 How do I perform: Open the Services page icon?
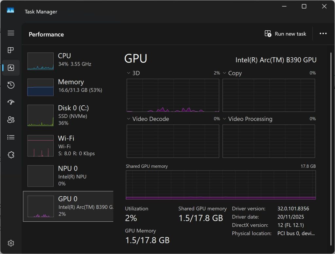click(11, 155)
